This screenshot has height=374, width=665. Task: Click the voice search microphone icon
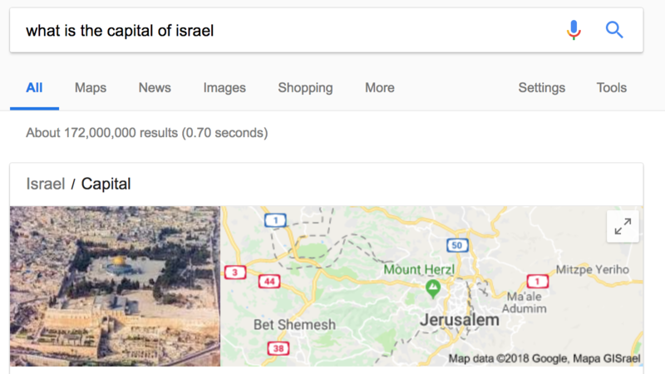point(574,30)
